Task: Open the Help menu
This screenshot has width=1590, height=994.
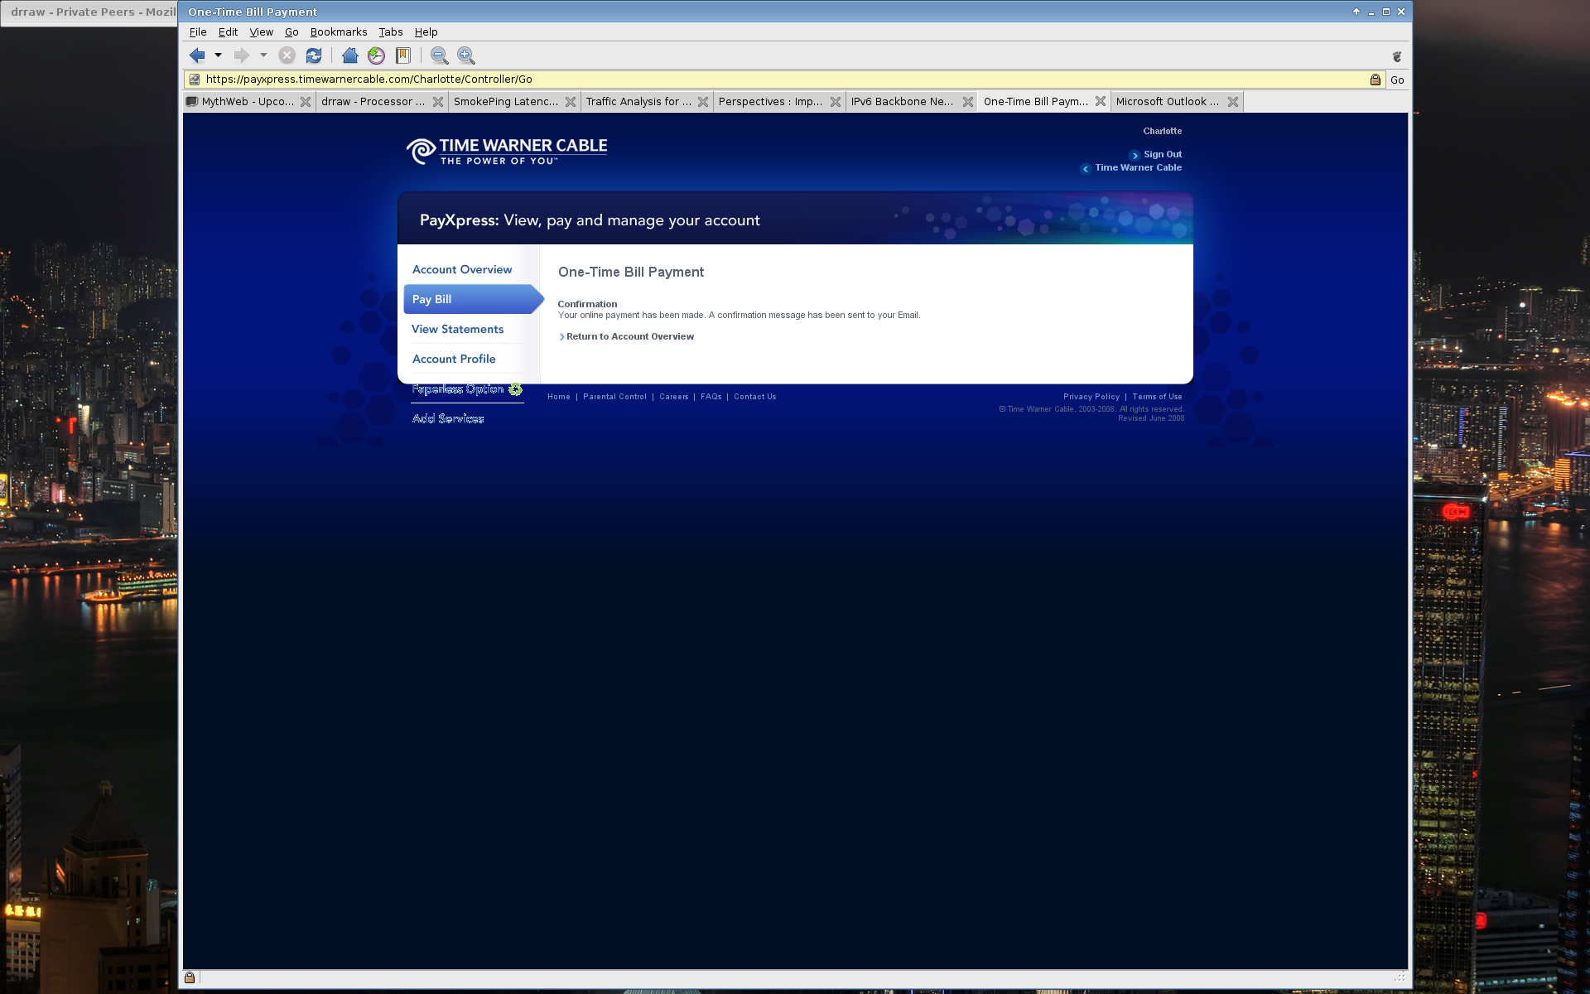Action: pyautogui.click(x=426, y=31)
